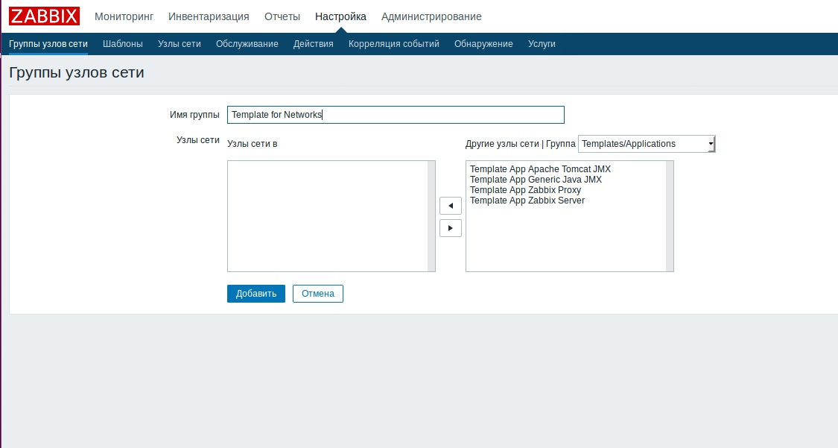838x448 pixels.
Task: Move selected hosts right with arrow button
Action: coord(451,228)
